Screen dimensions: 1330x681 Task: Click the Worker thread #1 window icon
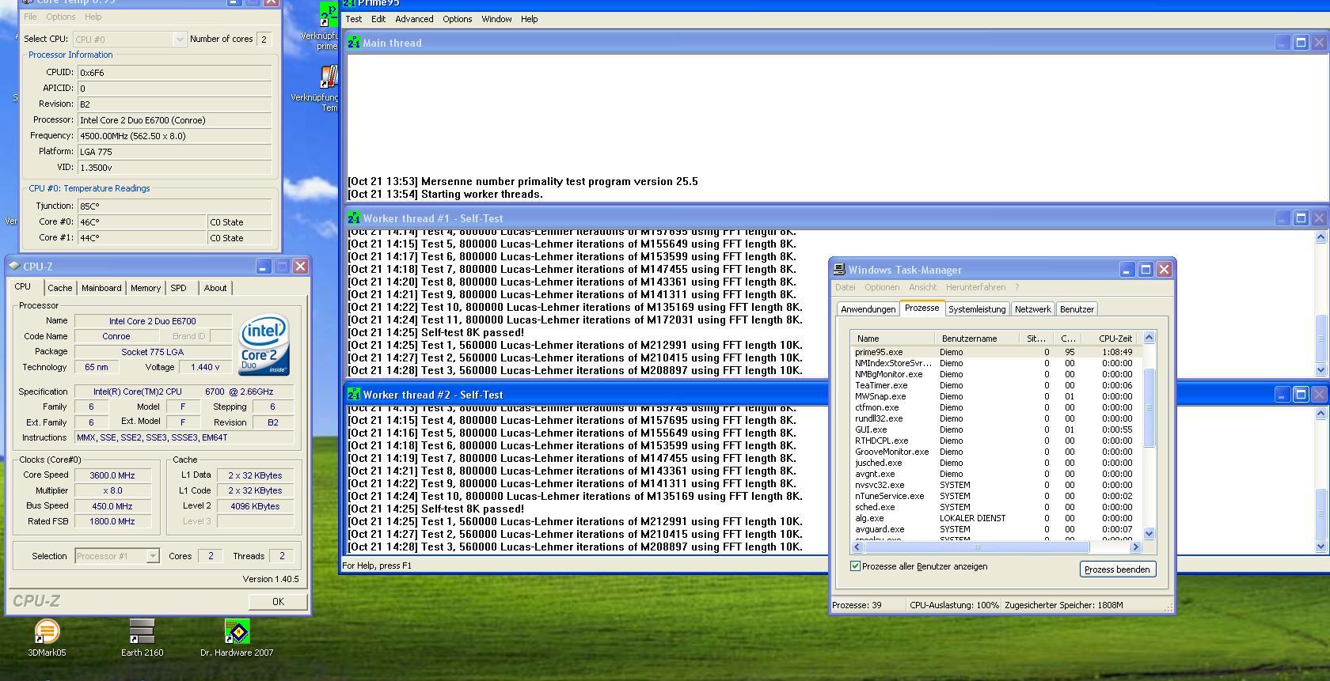coord(353,218)
